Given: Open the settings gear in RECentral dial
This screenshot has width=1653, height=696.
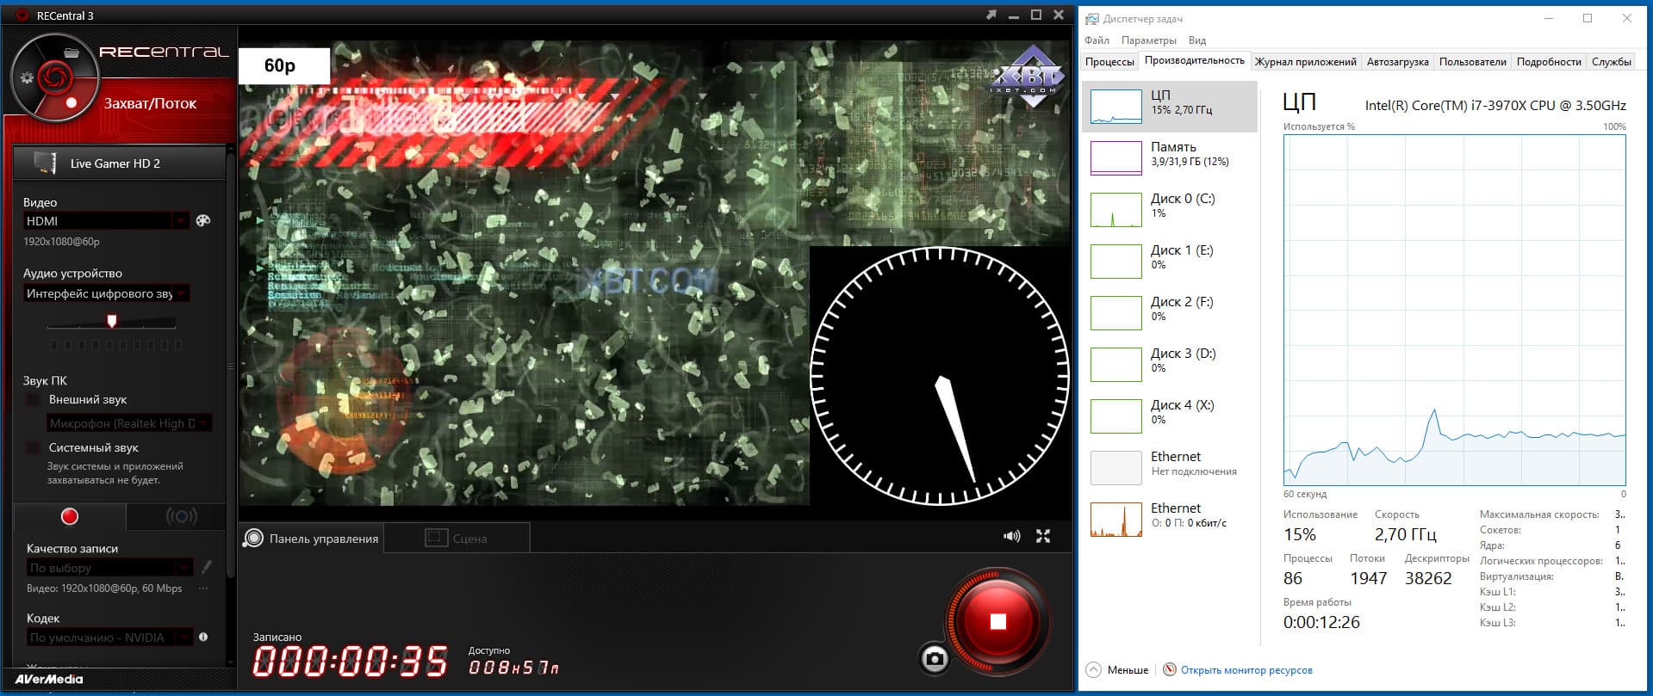Looking at the screenshot, I should pyautogui.click(x=27, y=78).
